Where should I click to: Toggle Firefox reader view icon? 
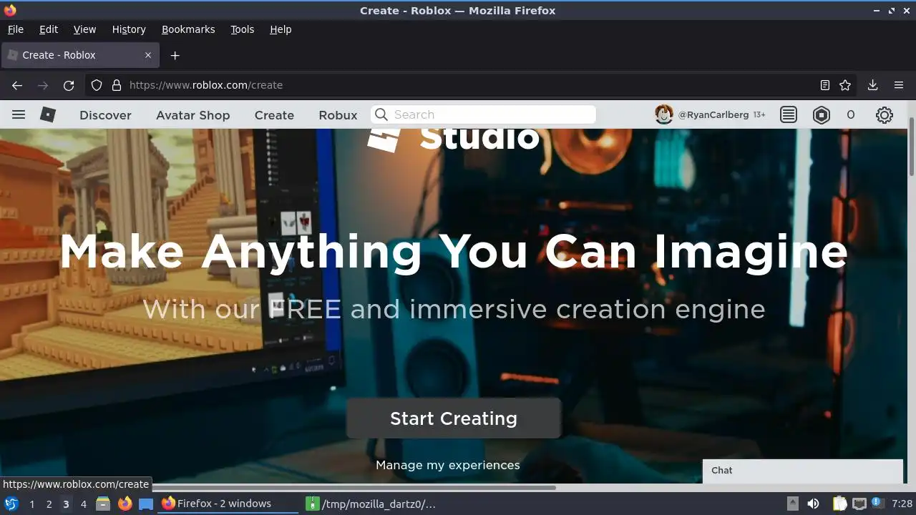[825, 85]
